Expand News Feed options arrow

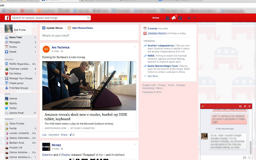pos(35,37)
